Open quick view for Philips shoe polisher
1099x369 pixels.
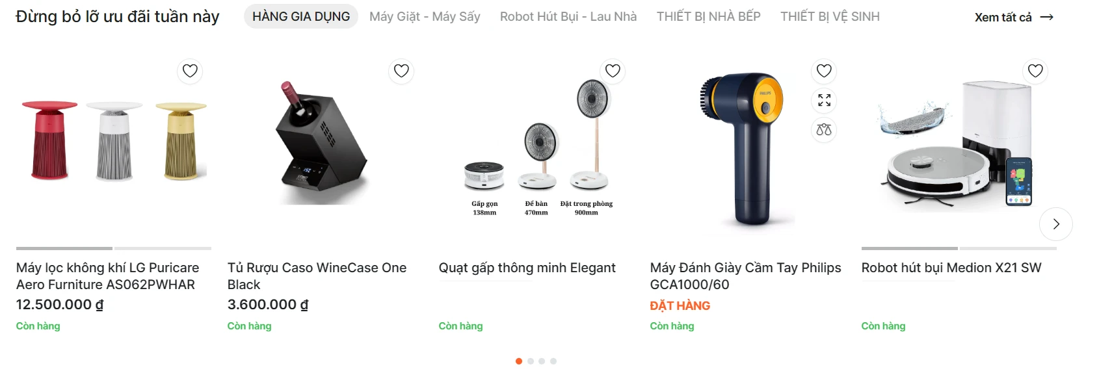[824, 101]
